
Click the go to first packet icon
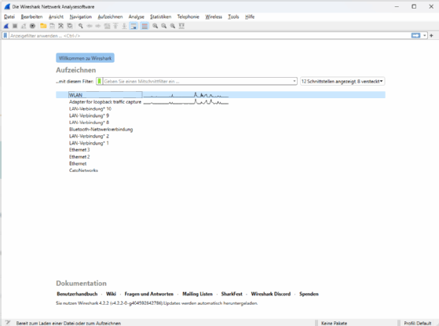115,26
